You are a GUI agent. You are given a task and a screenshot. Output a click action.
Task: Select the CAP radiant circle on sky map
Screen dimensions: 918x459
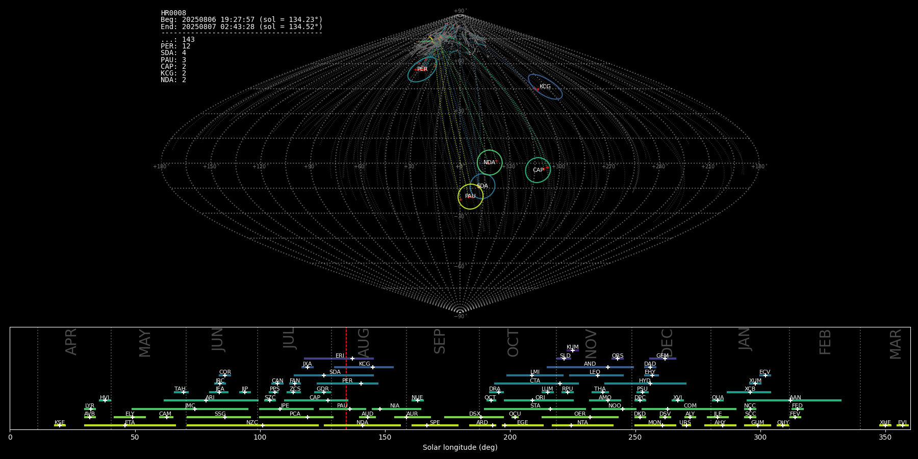tap(538, 170)
